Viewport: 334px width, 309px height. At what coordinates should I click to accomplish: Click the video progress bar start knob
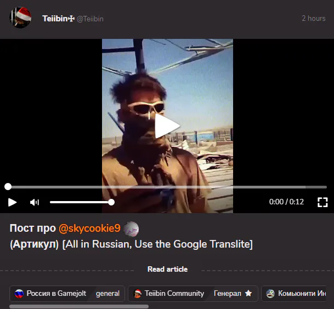click(8, 187)
